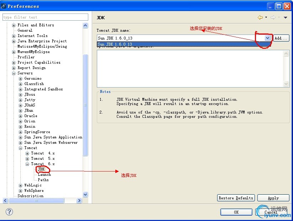Confirm with the OK button
This screenshot has height=221, width=293.
pos(236,212)
